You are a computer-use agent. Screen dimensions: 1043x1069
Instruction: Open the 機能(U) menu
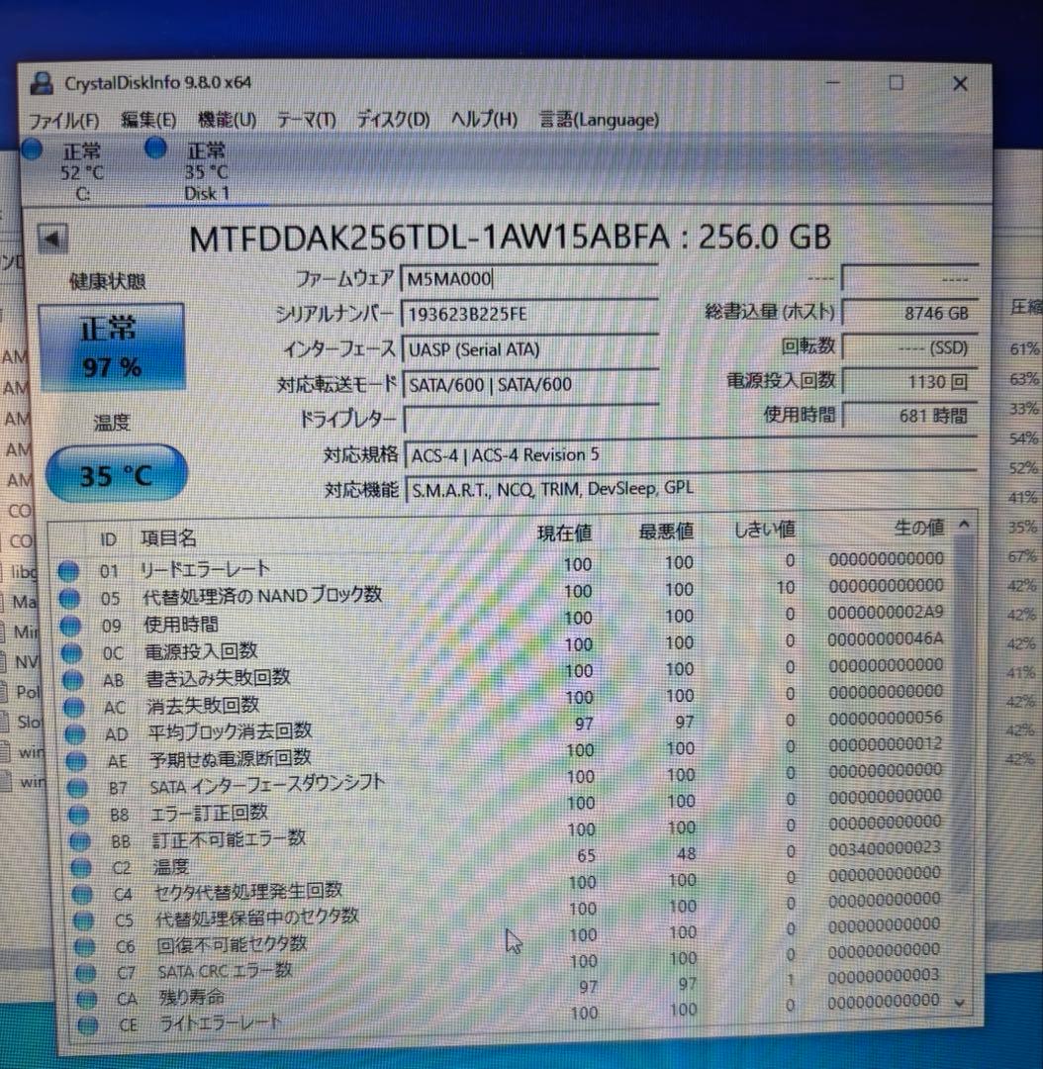pos(227,120)
